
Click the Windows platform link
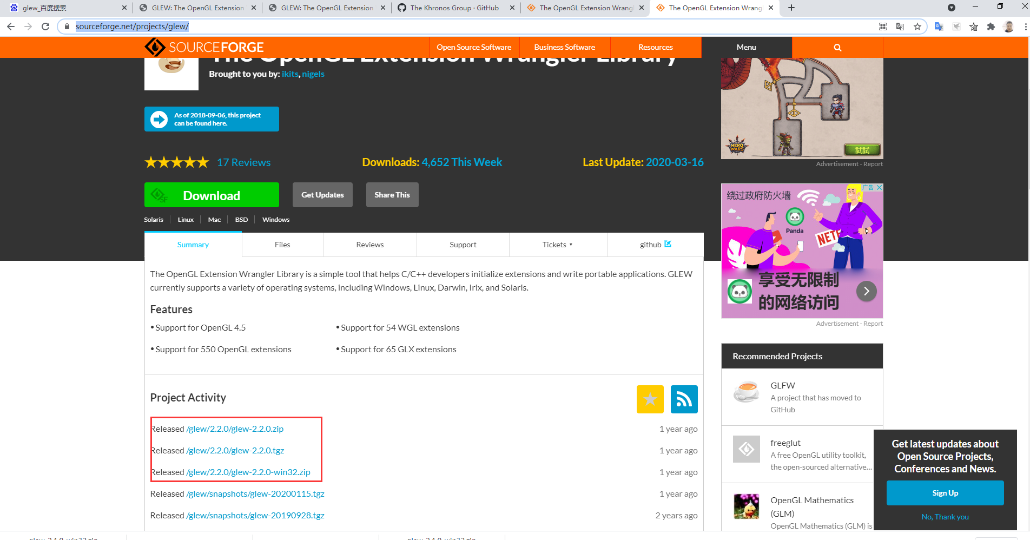click(276, 220)
